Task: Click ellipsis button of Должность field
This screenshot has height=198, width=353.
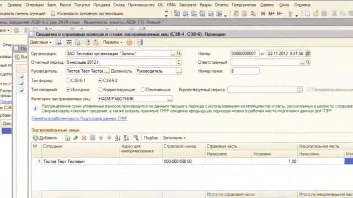Action: pyautogui.click(x=179, y=71)
